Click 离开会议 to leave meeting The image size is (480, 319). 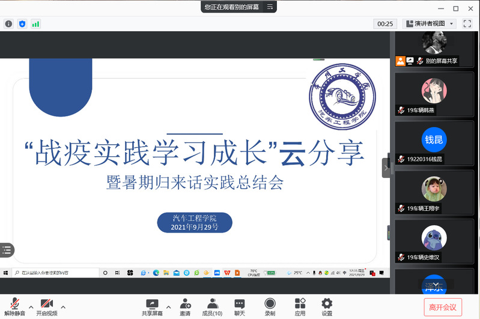point(443,307)
